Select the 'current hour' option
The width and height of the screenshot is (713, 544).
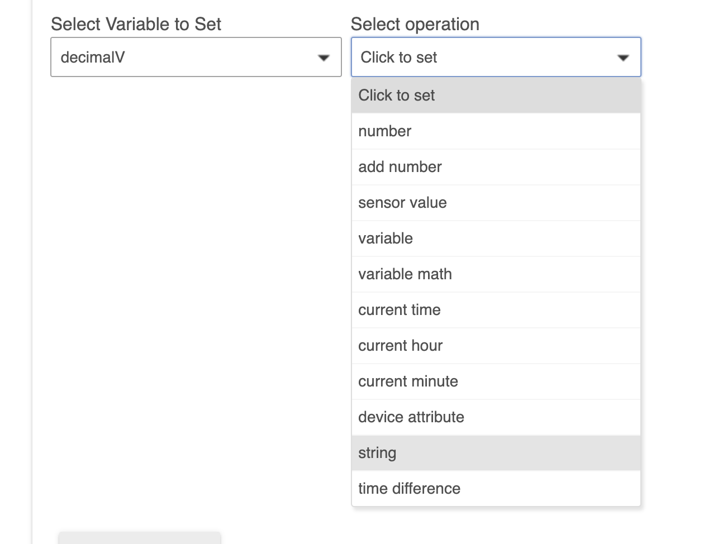pyautogui.click(x=496, y=346)
